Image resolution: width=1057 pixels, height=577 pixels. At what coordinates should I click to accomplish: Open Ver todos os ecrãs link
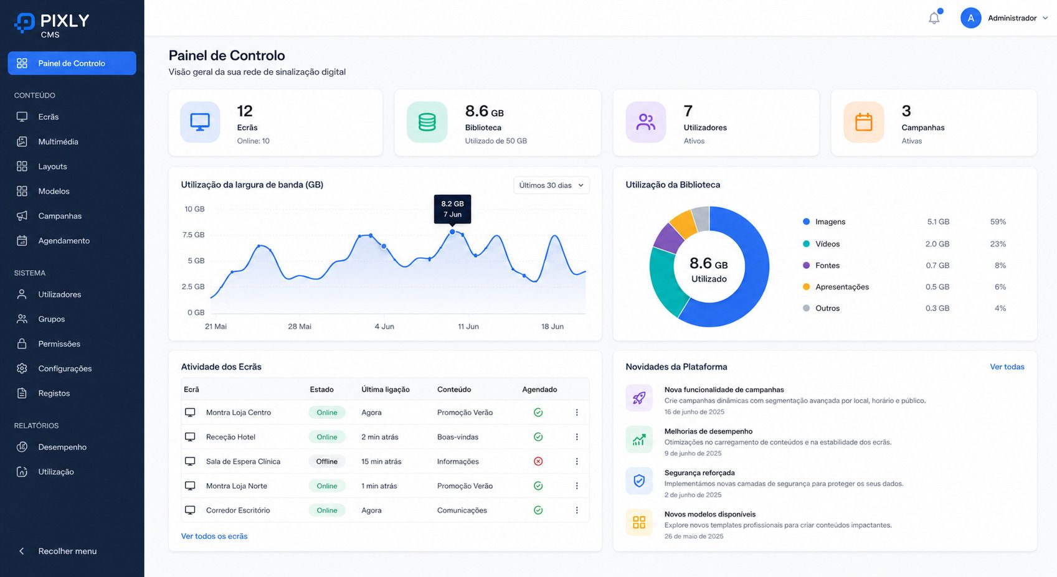(214, 536)
